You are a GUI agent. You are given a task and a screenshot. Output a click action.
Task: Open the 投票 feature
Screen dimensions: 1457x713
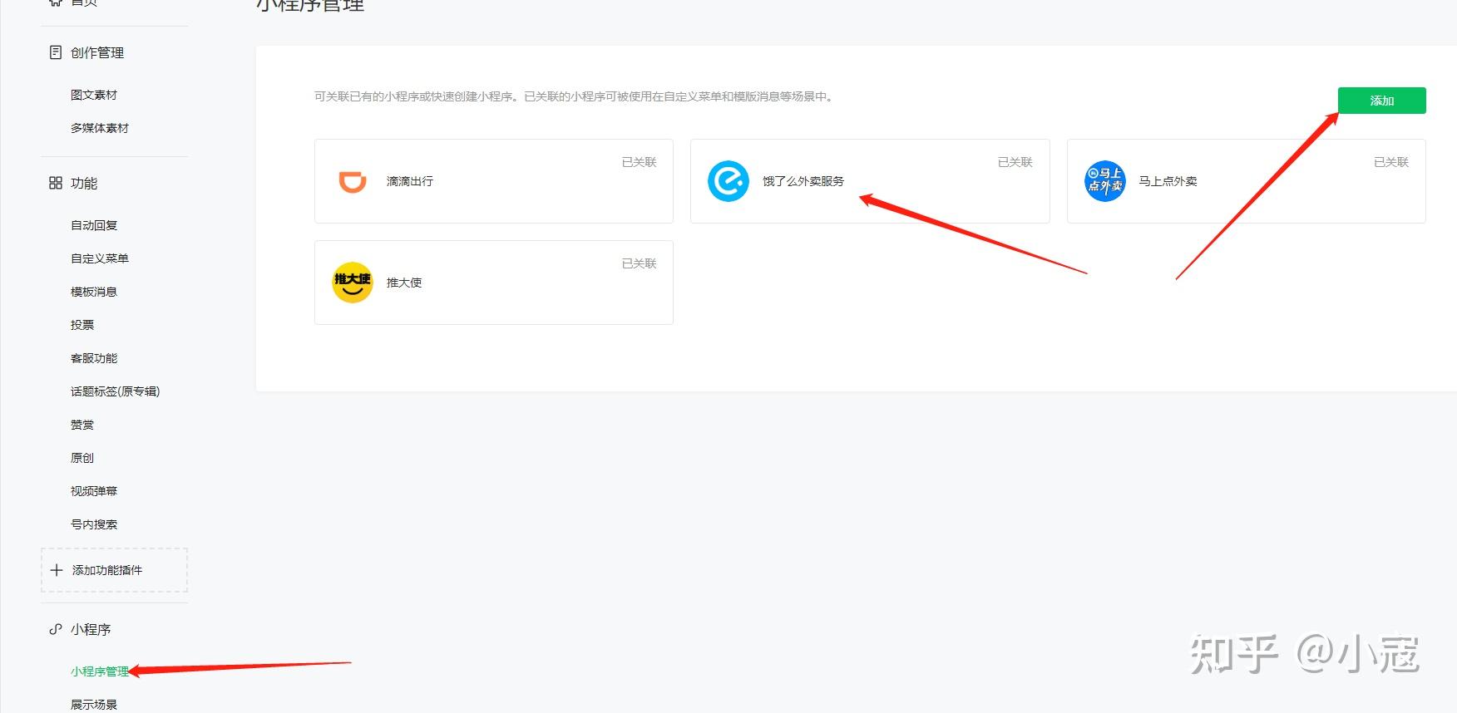pyautogui.click(x=82, y=325)
